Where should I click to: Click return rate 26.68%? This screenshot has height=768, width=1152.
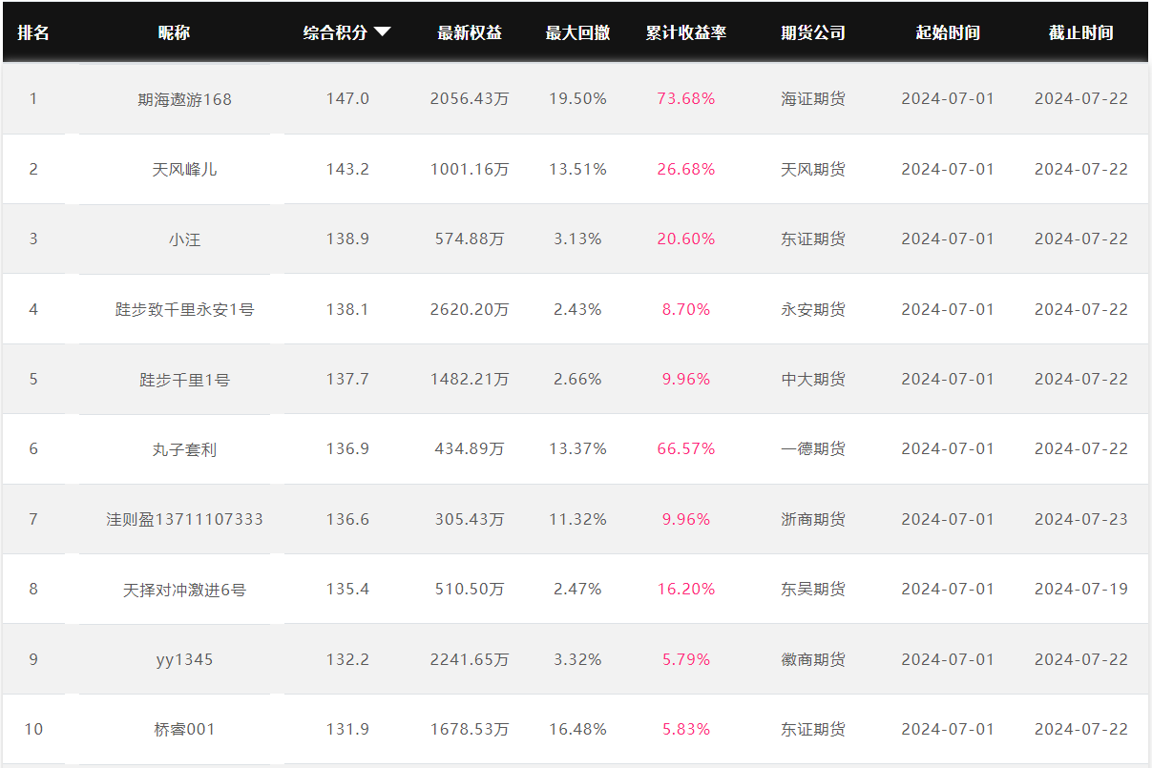pyautogui.click(x=686, y=169)
